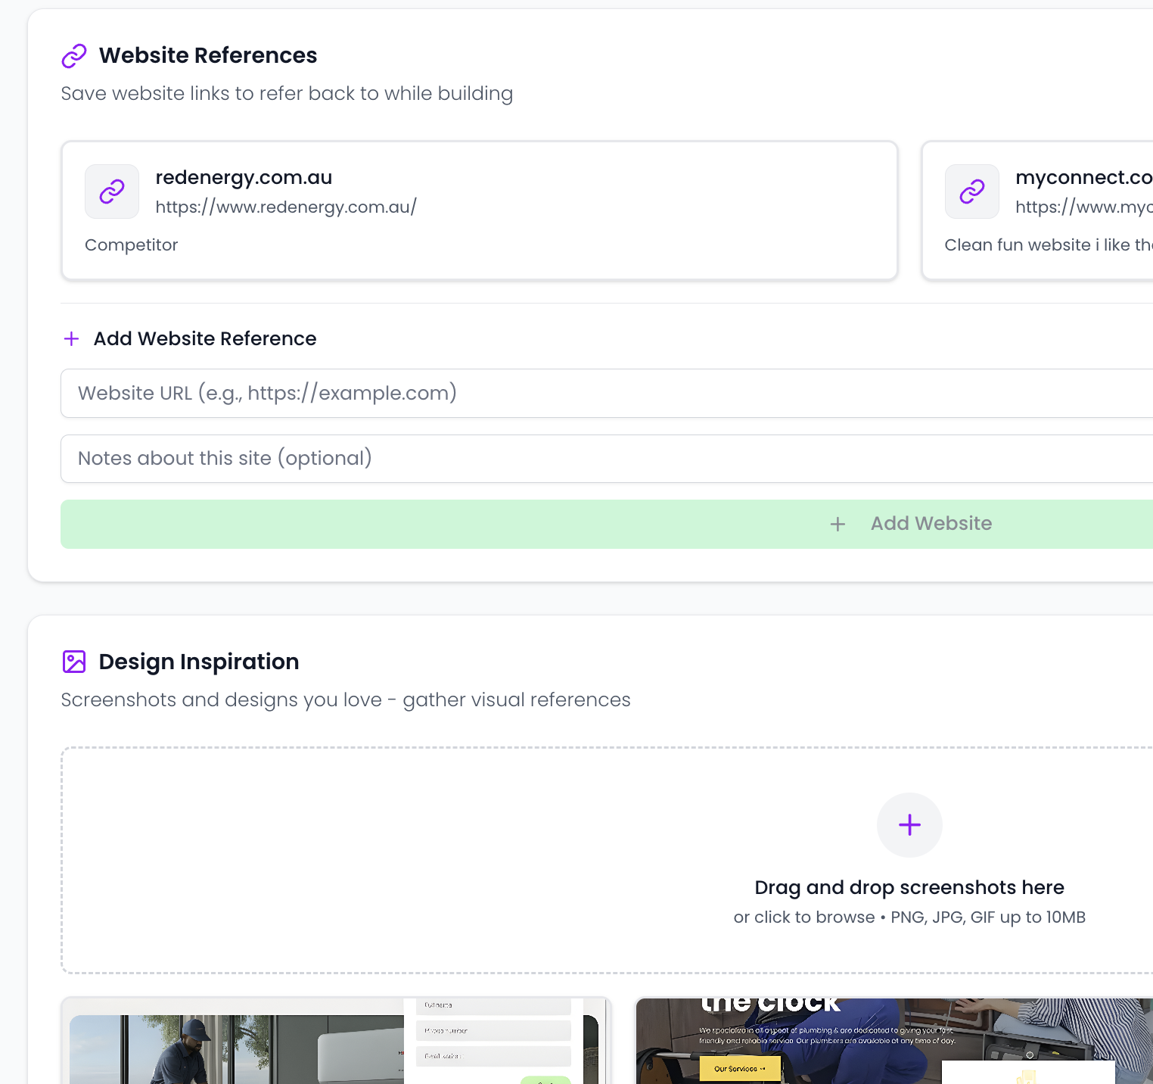
Task: Open the myconnect reference title
Action: (1084, 177)
